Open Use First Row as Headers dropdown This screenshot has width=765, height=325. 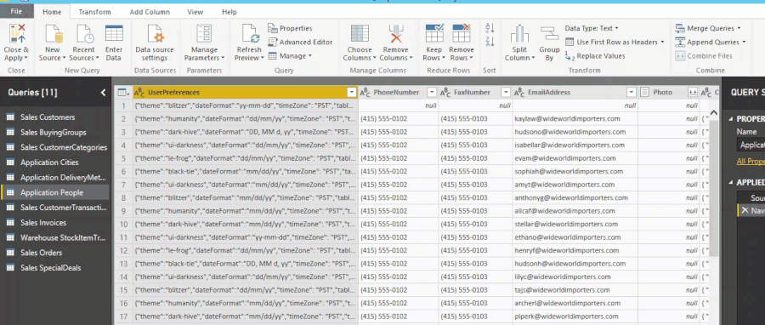(615, 42)
